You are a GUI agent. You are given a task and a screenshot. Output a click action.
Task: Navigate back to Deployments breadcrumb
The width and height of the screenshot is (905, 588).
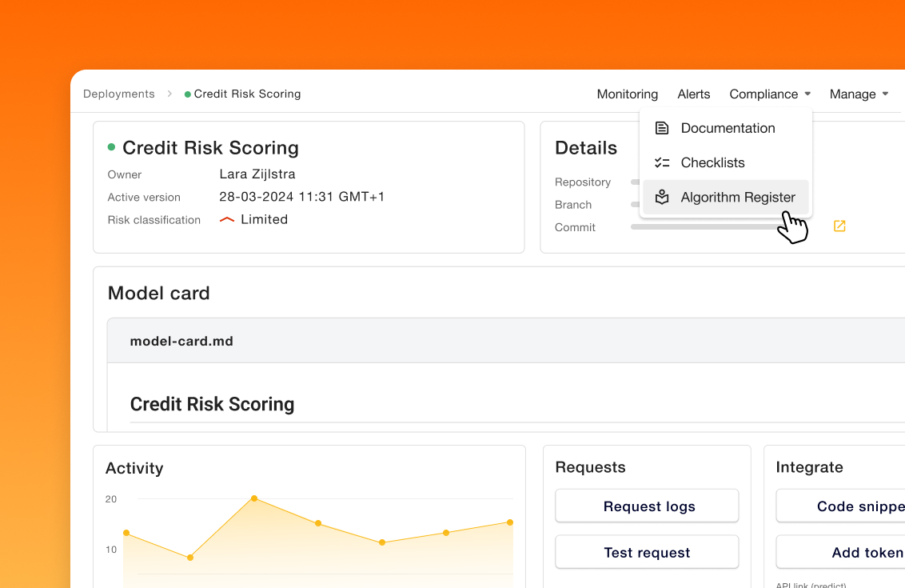[x=119, y=94]
